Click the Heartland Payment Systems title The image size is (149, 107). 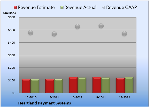pyautogui.click(x=45, y=103)
